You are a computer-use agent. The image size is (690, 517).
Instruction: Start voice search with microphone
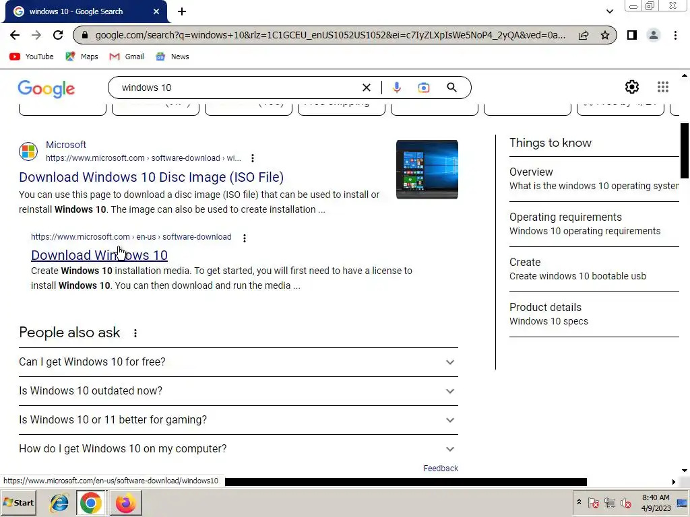click(x=396, y=88)
